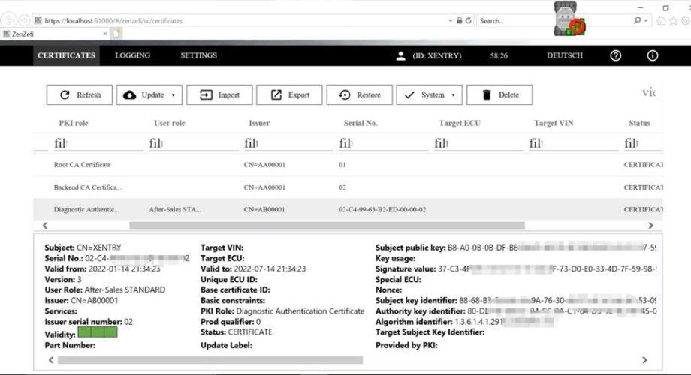The width and height of the screenshot is (691, 375).
Task: Click the table horizontal scrollbar
Action: click(327, 225)
